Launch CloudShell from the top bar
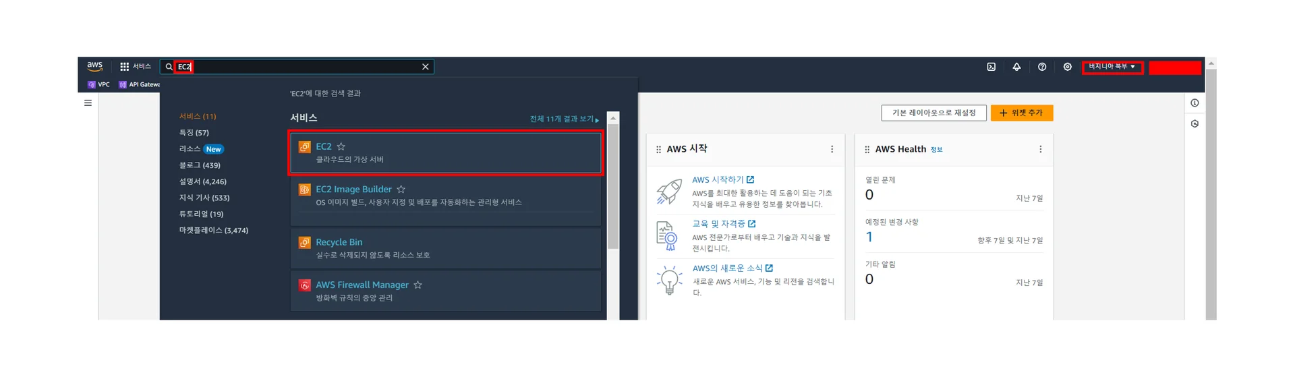Image resolution: width=1295 pixels, height=377 pixels. (x=991, y=67)
